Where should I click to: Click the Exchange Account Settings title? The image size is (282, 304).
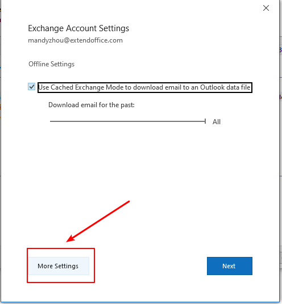click(x=78, y=28)
